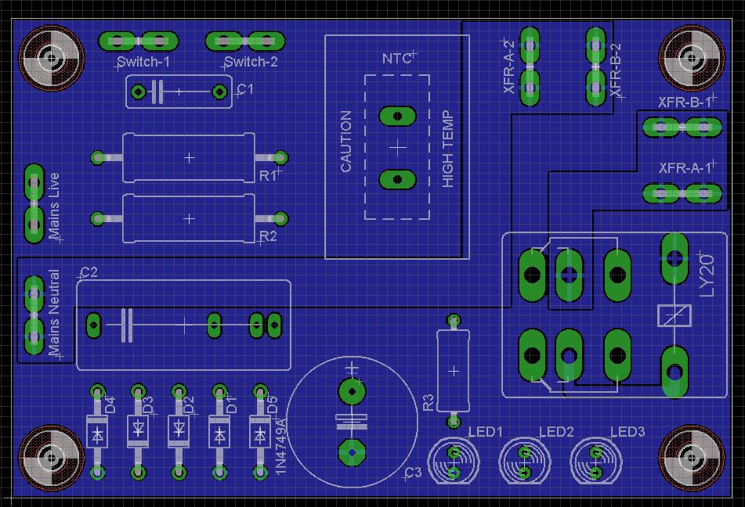
Task: Select the LED1 label
Action: coord(486,432)
